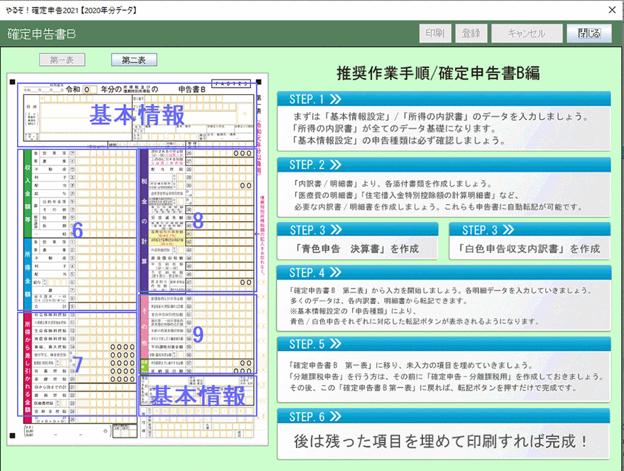Click text 後は残った項目を埋めて印刷すれば完成！
The width and height of the screenshot is (624, 471).
[x=441, y=441]
